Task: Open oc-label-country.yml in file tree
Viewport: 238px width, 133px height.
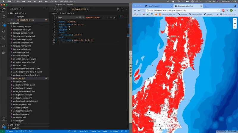Action: (x=23, y=98)
